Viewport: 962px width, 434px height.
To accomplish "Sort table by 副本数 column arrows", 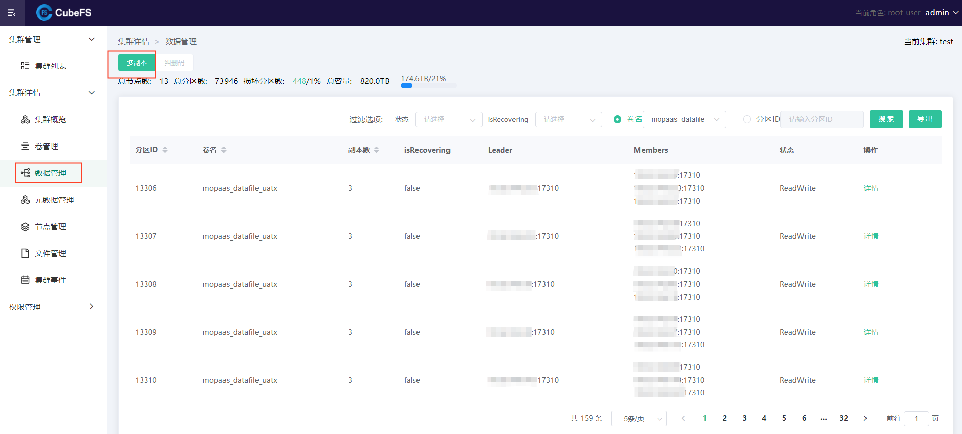I will click(376, 150).
